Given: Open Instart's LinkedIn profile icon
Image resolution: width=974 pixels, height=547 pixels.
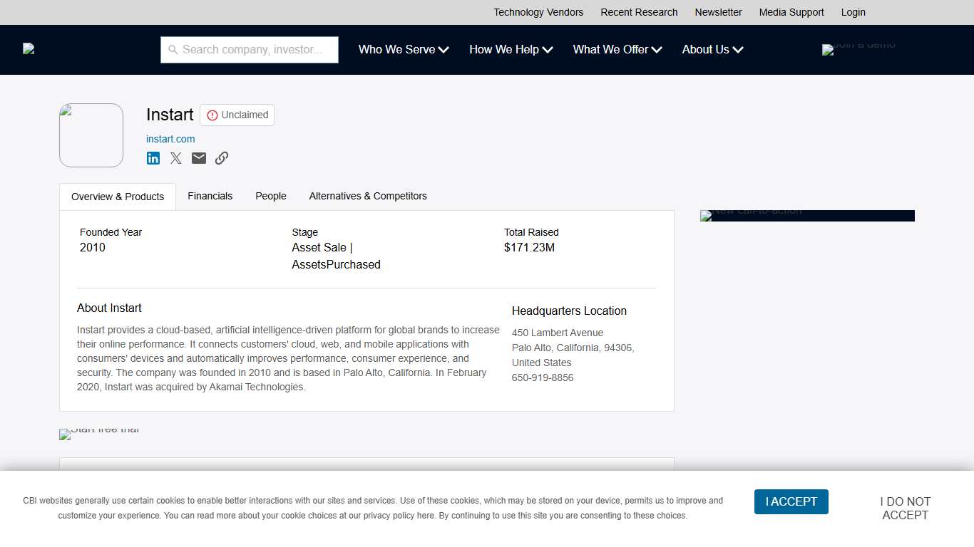Looking at the screenshot, I should click(x=153, y=157).
